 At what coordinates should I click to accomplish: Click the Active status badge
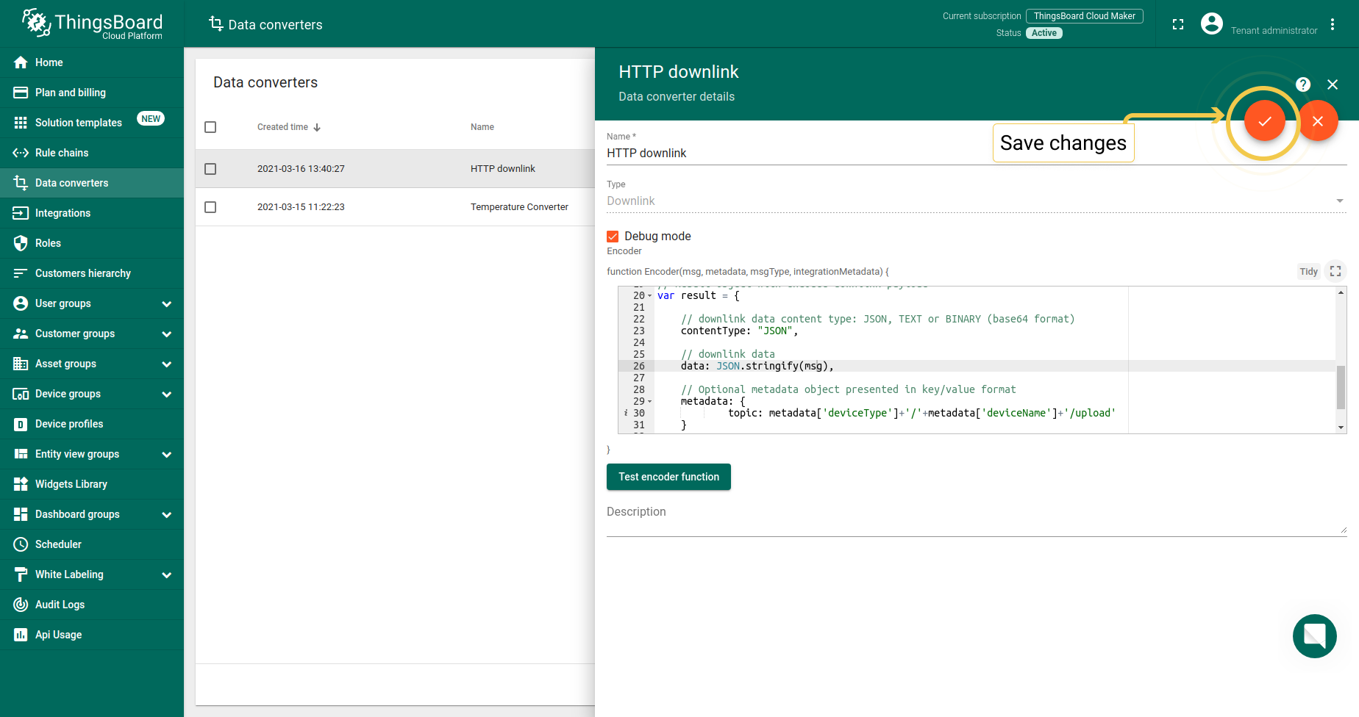click(1044, 33)
